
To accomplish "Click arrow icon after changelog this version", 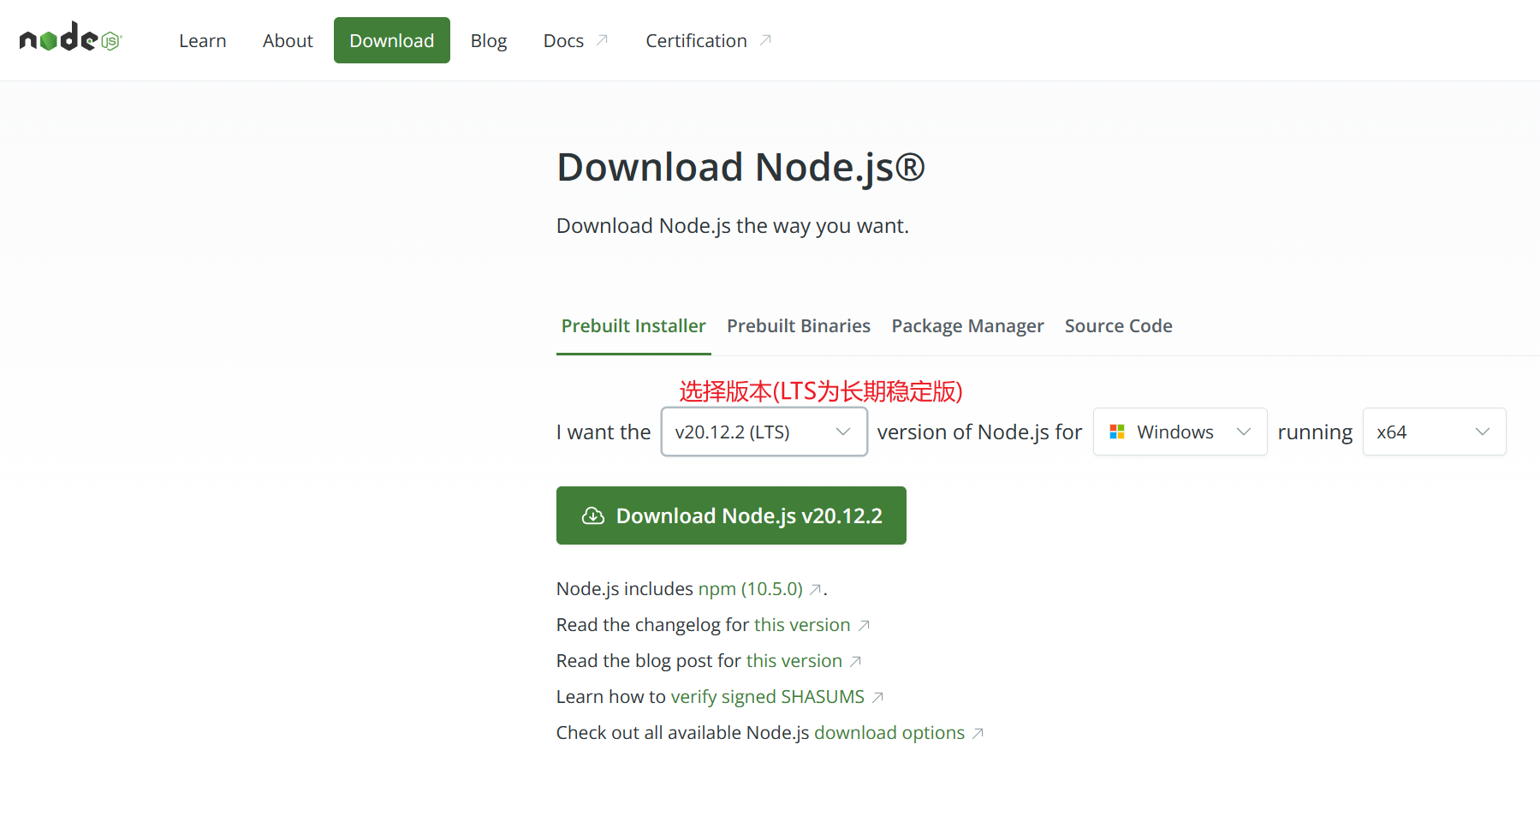I will point(864,625).
